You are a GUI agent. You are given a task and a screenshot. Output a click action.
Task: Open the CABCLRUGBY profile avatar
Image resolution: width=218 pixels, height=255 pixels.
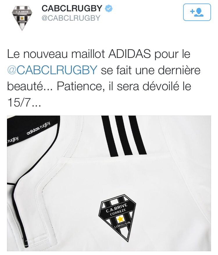click(x=22, y=18)
